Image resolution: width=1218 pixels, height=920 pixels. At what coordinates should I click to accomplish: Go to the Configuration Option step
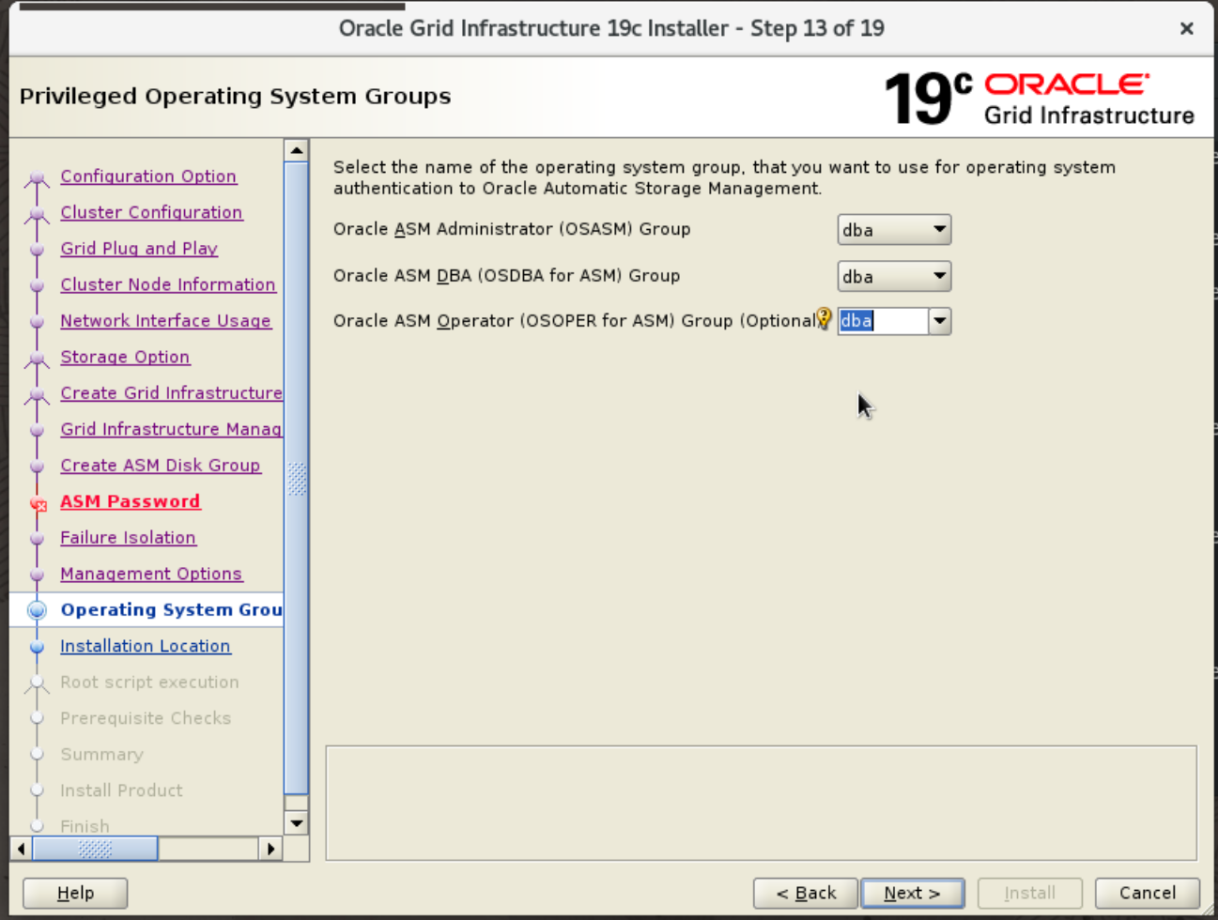click(x=148, y=176)
